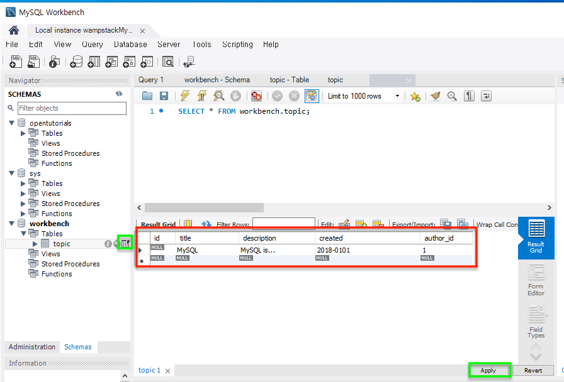
Task: Click the create new schema icon
Action: [x=76, y=62]
